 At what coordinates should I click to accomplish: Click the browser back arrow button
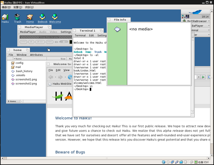pyautogui.click(x=51, y=77)
